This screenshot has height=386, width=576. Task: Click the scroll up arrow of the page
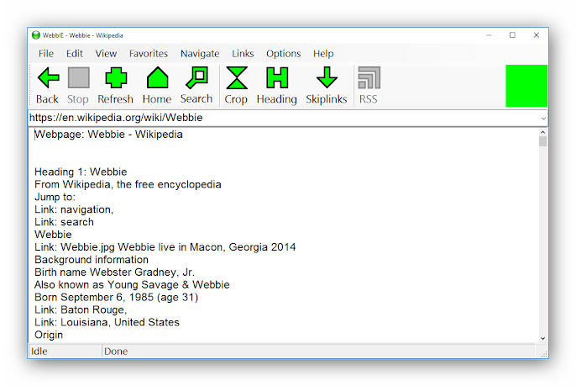tap(543, 132)
